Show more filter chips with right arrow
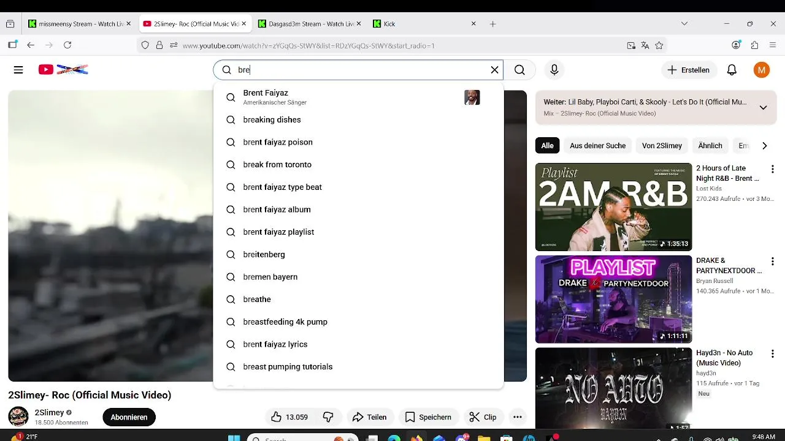 click(x=764, y=146)
